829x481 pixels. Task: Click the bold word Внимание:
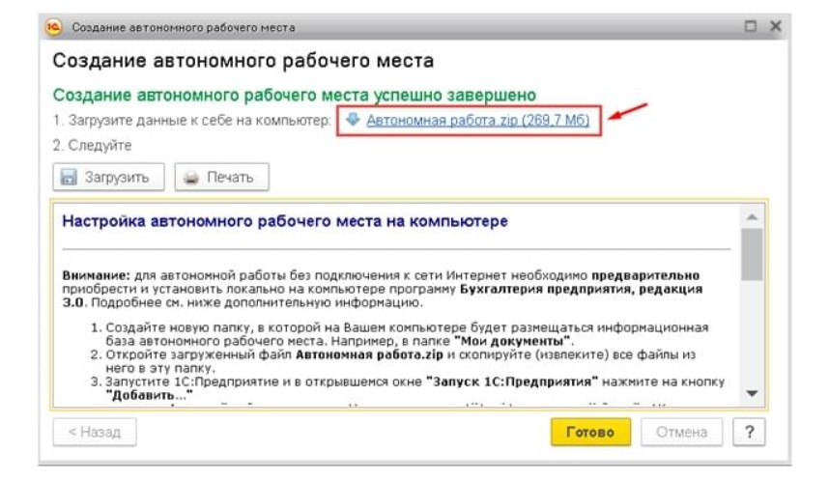coord(96,275)
